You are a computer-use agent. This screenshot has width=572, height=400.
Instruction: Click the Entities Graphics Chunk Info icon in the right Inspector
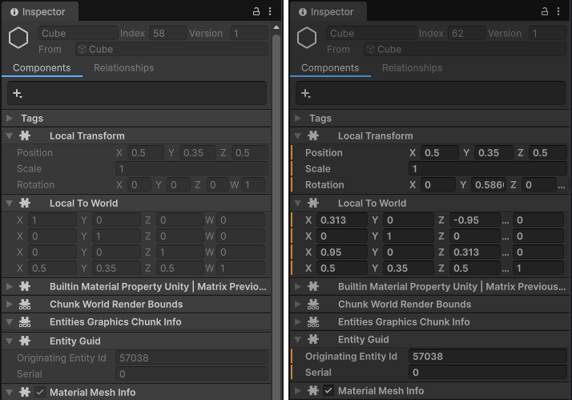[x=313, y=321]
